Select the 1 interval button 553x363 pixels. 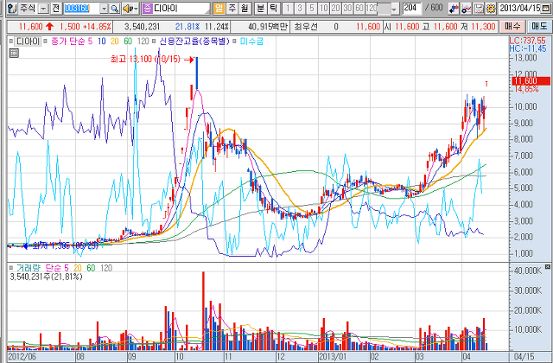288,9
